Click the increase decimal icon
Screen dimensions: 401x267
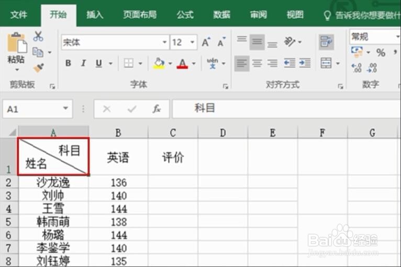click(x=357, y=68)
